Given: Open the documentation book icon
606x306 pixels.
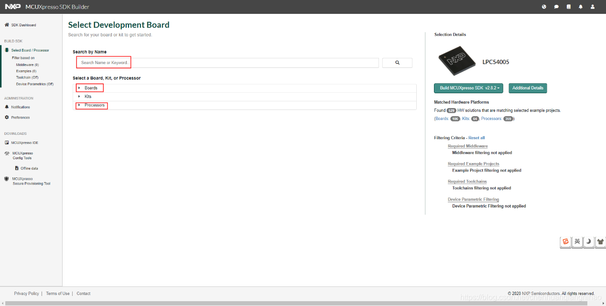Looking at the screenshot, I should point(568,7).
